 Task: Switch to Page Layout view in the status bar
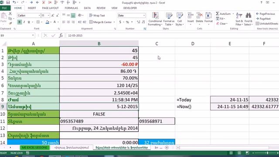pos(239,153)
